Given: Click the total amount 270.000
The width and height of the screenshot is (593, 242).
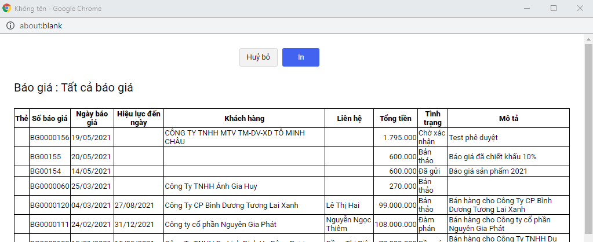Looking at the screenshot, I should tap(403, 186).
